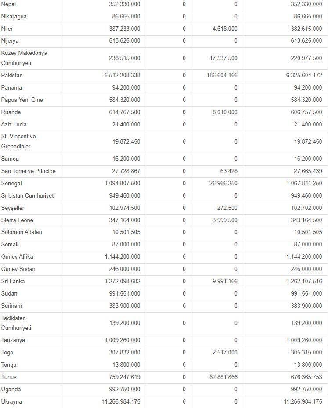Click the 63.428 amount cell
This screenshot has width=328, height=408.
(x=229, y=171)
